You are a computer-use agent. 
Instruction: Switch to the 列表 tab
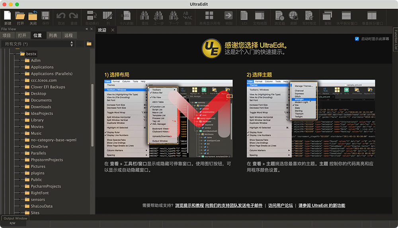point(53,35)
